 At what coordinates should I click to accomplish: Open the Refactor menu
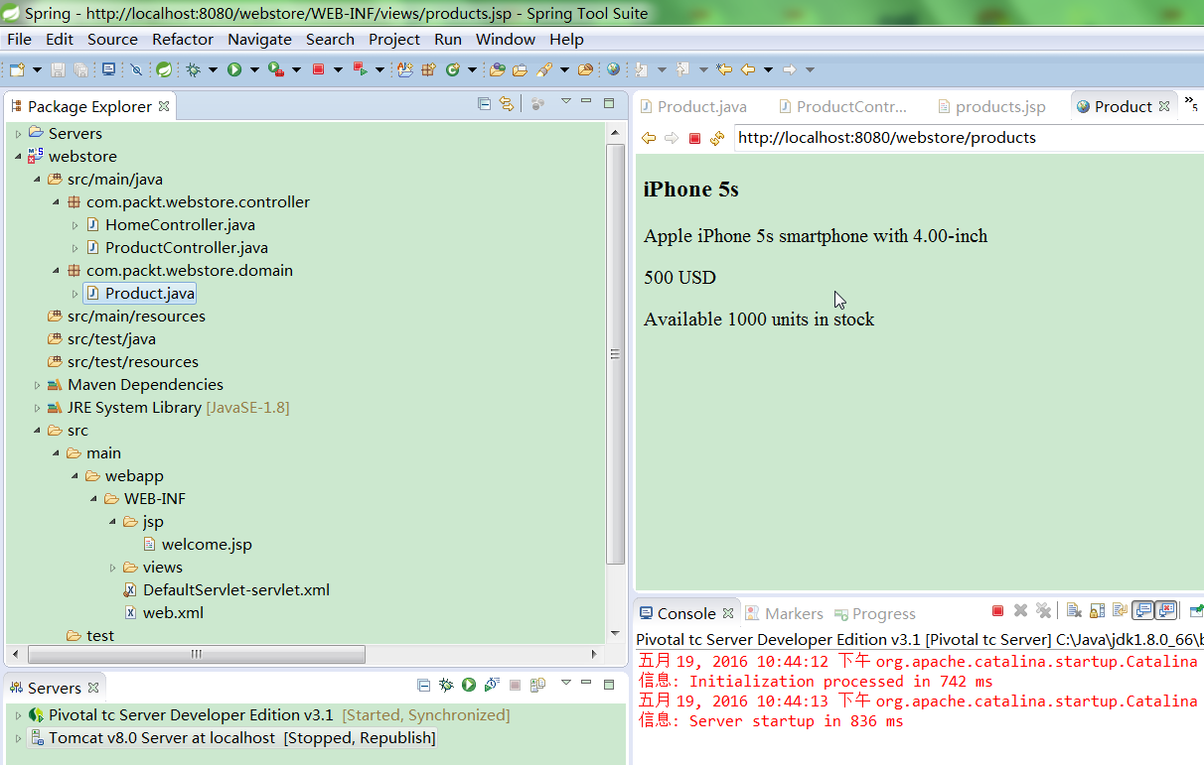(183, 39)
